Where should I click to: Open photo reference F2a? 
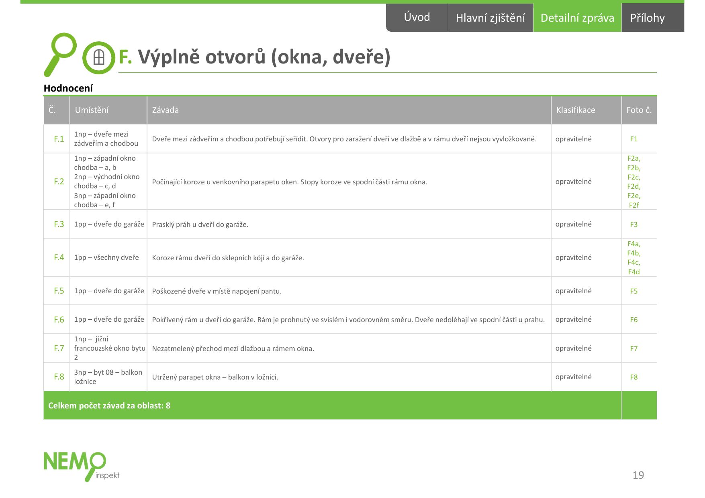click(x=633, y=158)
